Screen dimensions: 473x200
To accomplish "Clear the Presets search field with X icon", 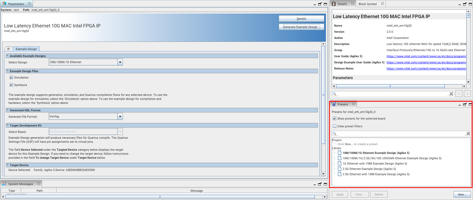I will click(468, 133).
